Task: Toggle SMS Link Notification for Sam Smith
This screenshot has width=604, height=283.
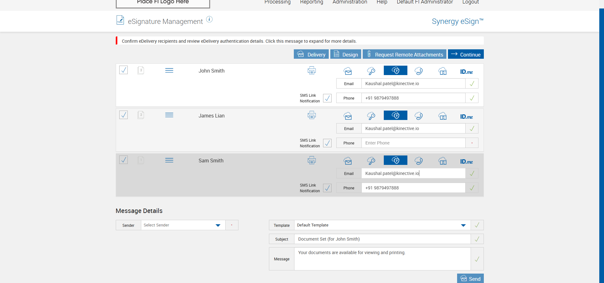Action: click(327, 188)
